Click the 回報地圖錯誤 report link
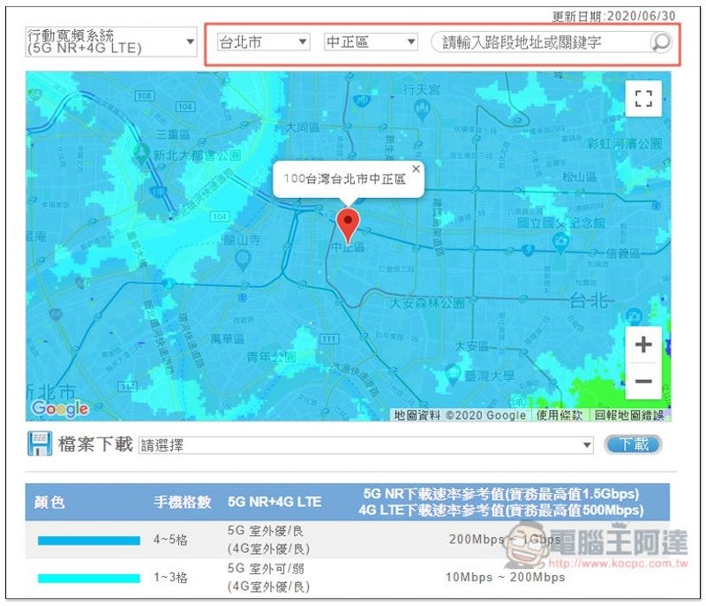Screen dimensions: 706x606 point(629,415)
